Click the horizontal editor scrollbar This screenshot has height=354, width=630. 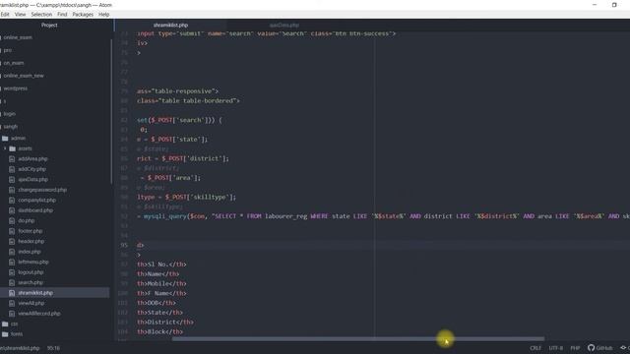point(358,339)
